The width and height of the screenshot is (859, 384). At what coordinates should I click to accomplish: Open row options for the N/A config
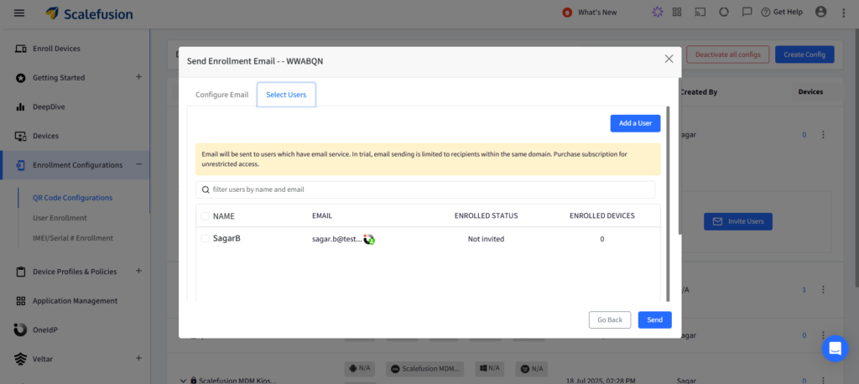pos(823,290)
